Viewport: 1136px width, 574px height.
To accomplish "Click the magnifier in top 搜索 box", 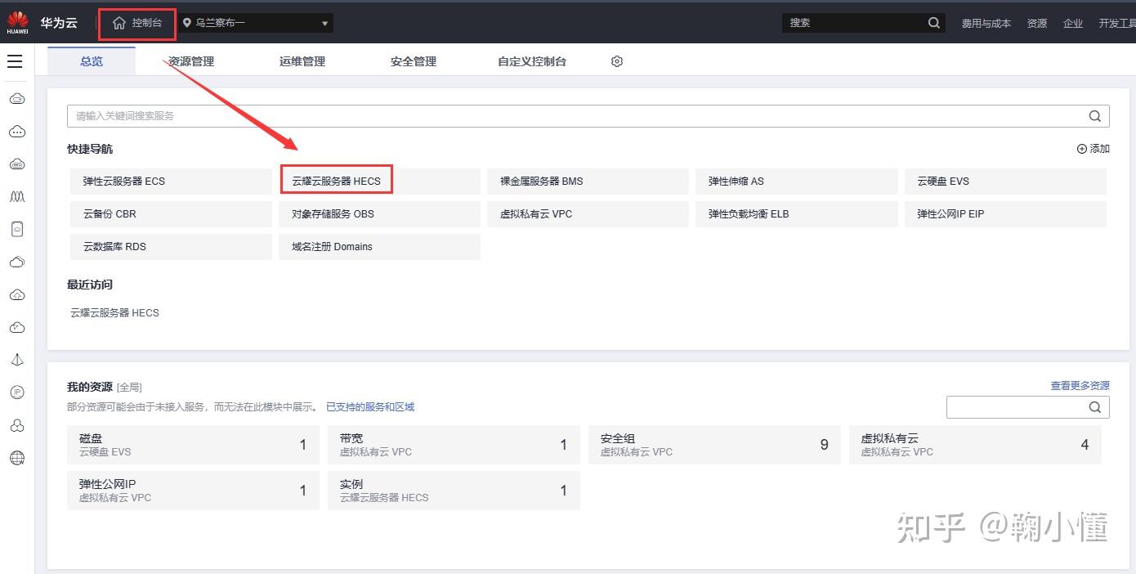I will pyautogui.click(x=934, y=23).
